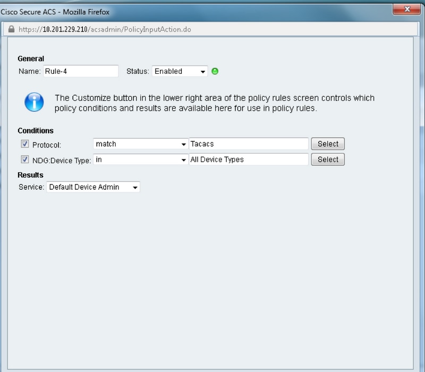Screen dimensions: 425x372
Task: Open the Service dropdown showing Default Device Admin
Action: (x=93, y=187)
